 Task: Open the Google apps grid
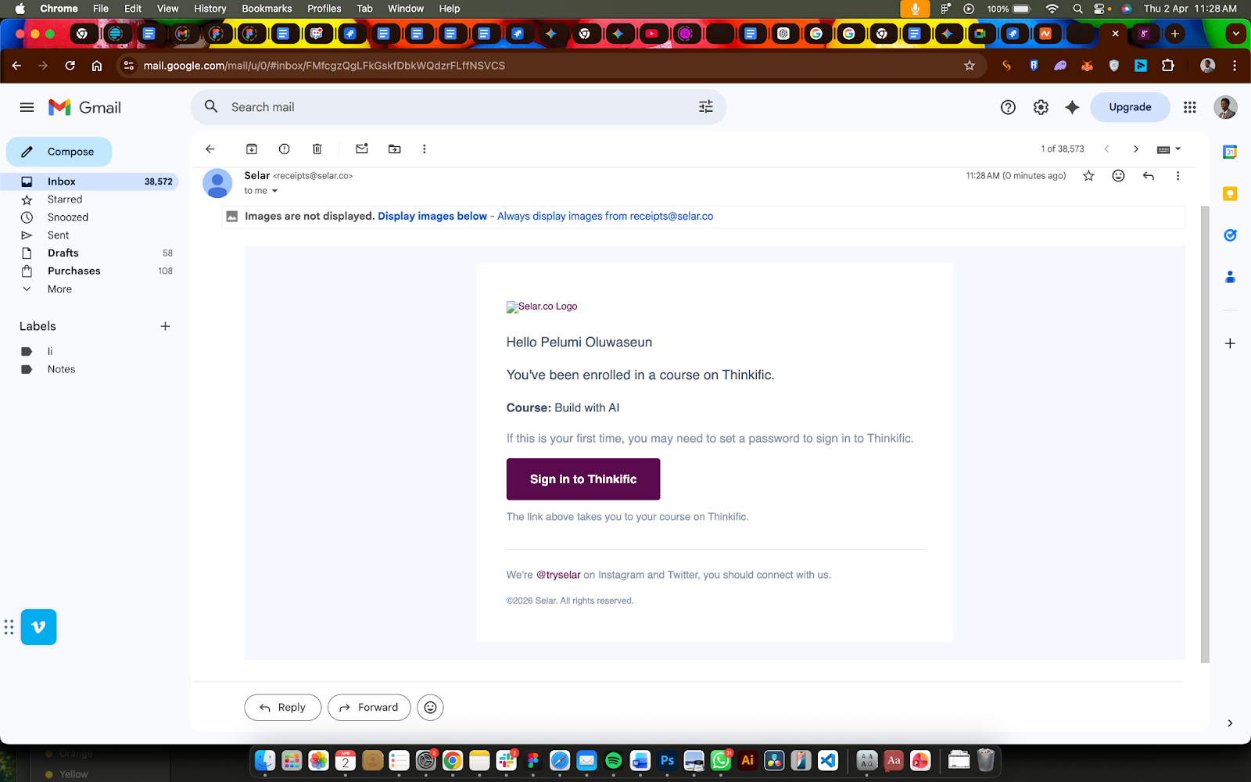click(x=1189, y=107)
